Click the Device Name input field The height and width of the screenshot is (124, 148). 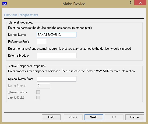click(x=57, y=35)
